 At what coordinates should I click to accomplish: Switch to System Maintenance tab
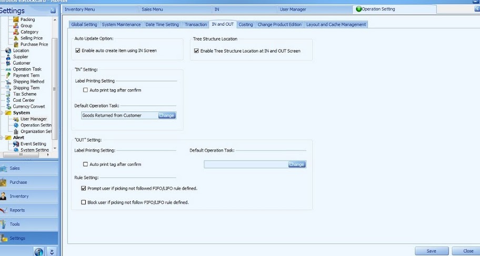(121, 25)
